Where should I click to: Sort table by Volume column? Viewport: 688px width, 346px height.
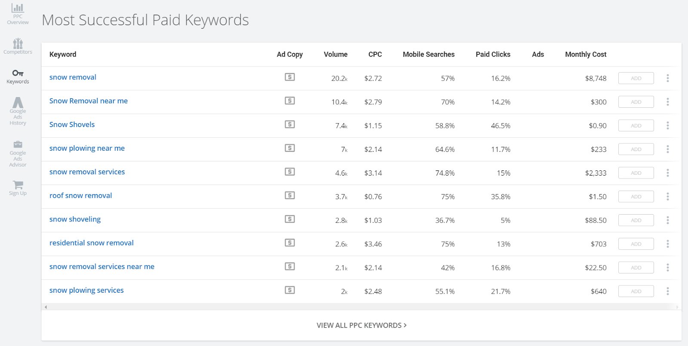pos(335,55)
